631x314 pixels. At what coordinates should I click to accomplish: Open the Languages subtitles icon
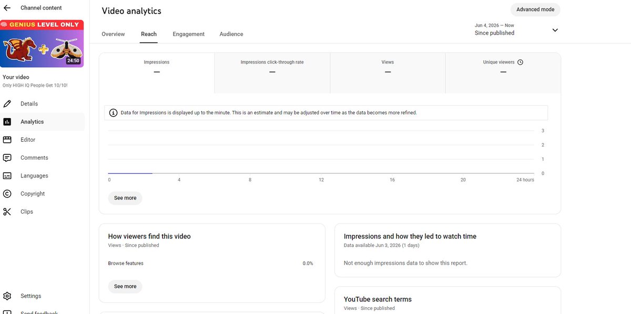point(7,176)
